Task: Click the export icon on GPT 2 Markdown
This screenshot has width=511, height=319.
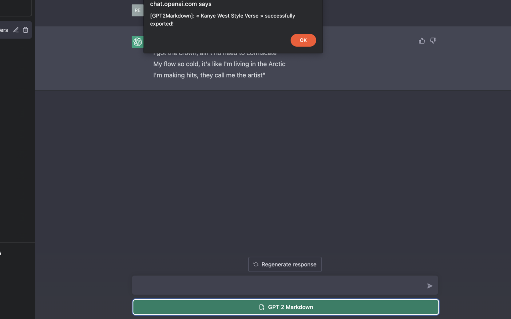Action: point(262,307)
